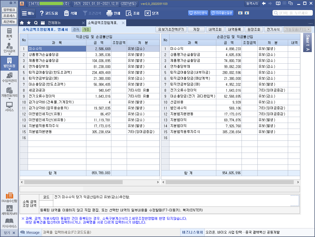Open the book help icon in title bar
Image resolution: width=315 pixels, height=237 pixels.
[278, 4]
